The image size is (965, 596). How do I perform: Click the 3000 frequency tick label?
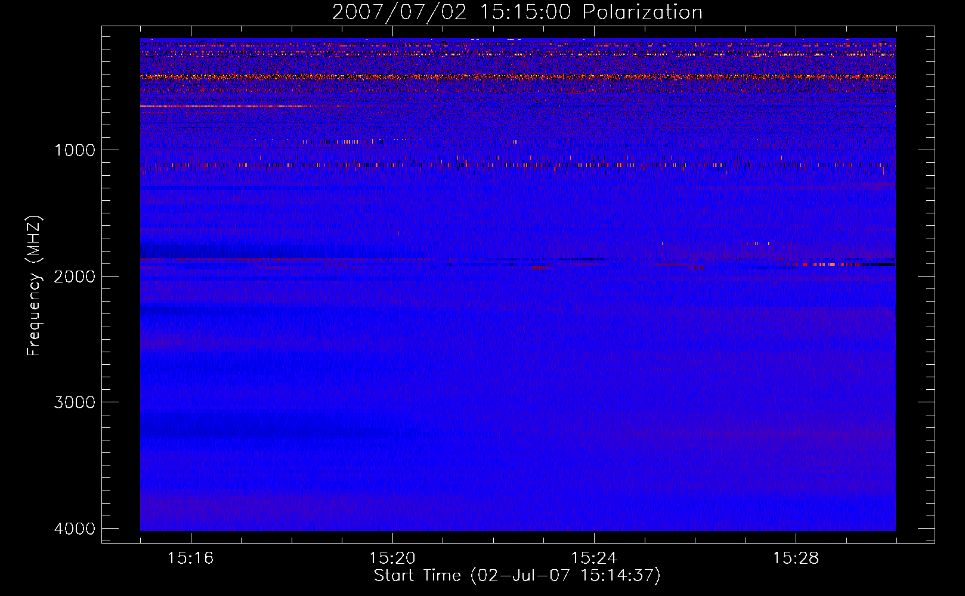75,402
